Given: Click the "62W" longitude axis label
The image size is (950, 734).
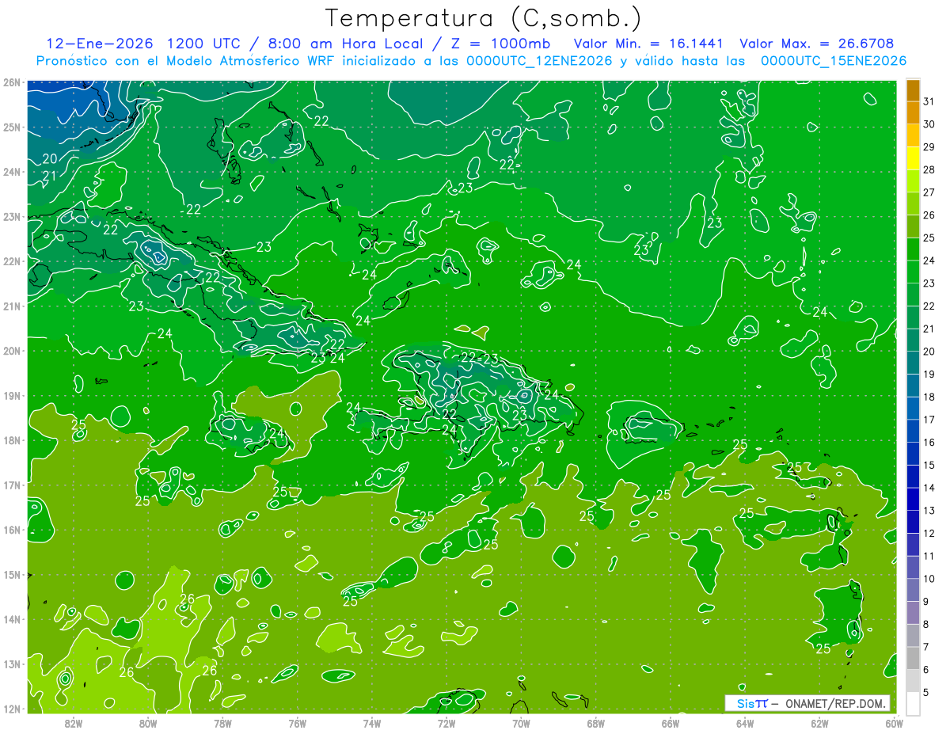Looking at the screenshot, I should [819, 722].
